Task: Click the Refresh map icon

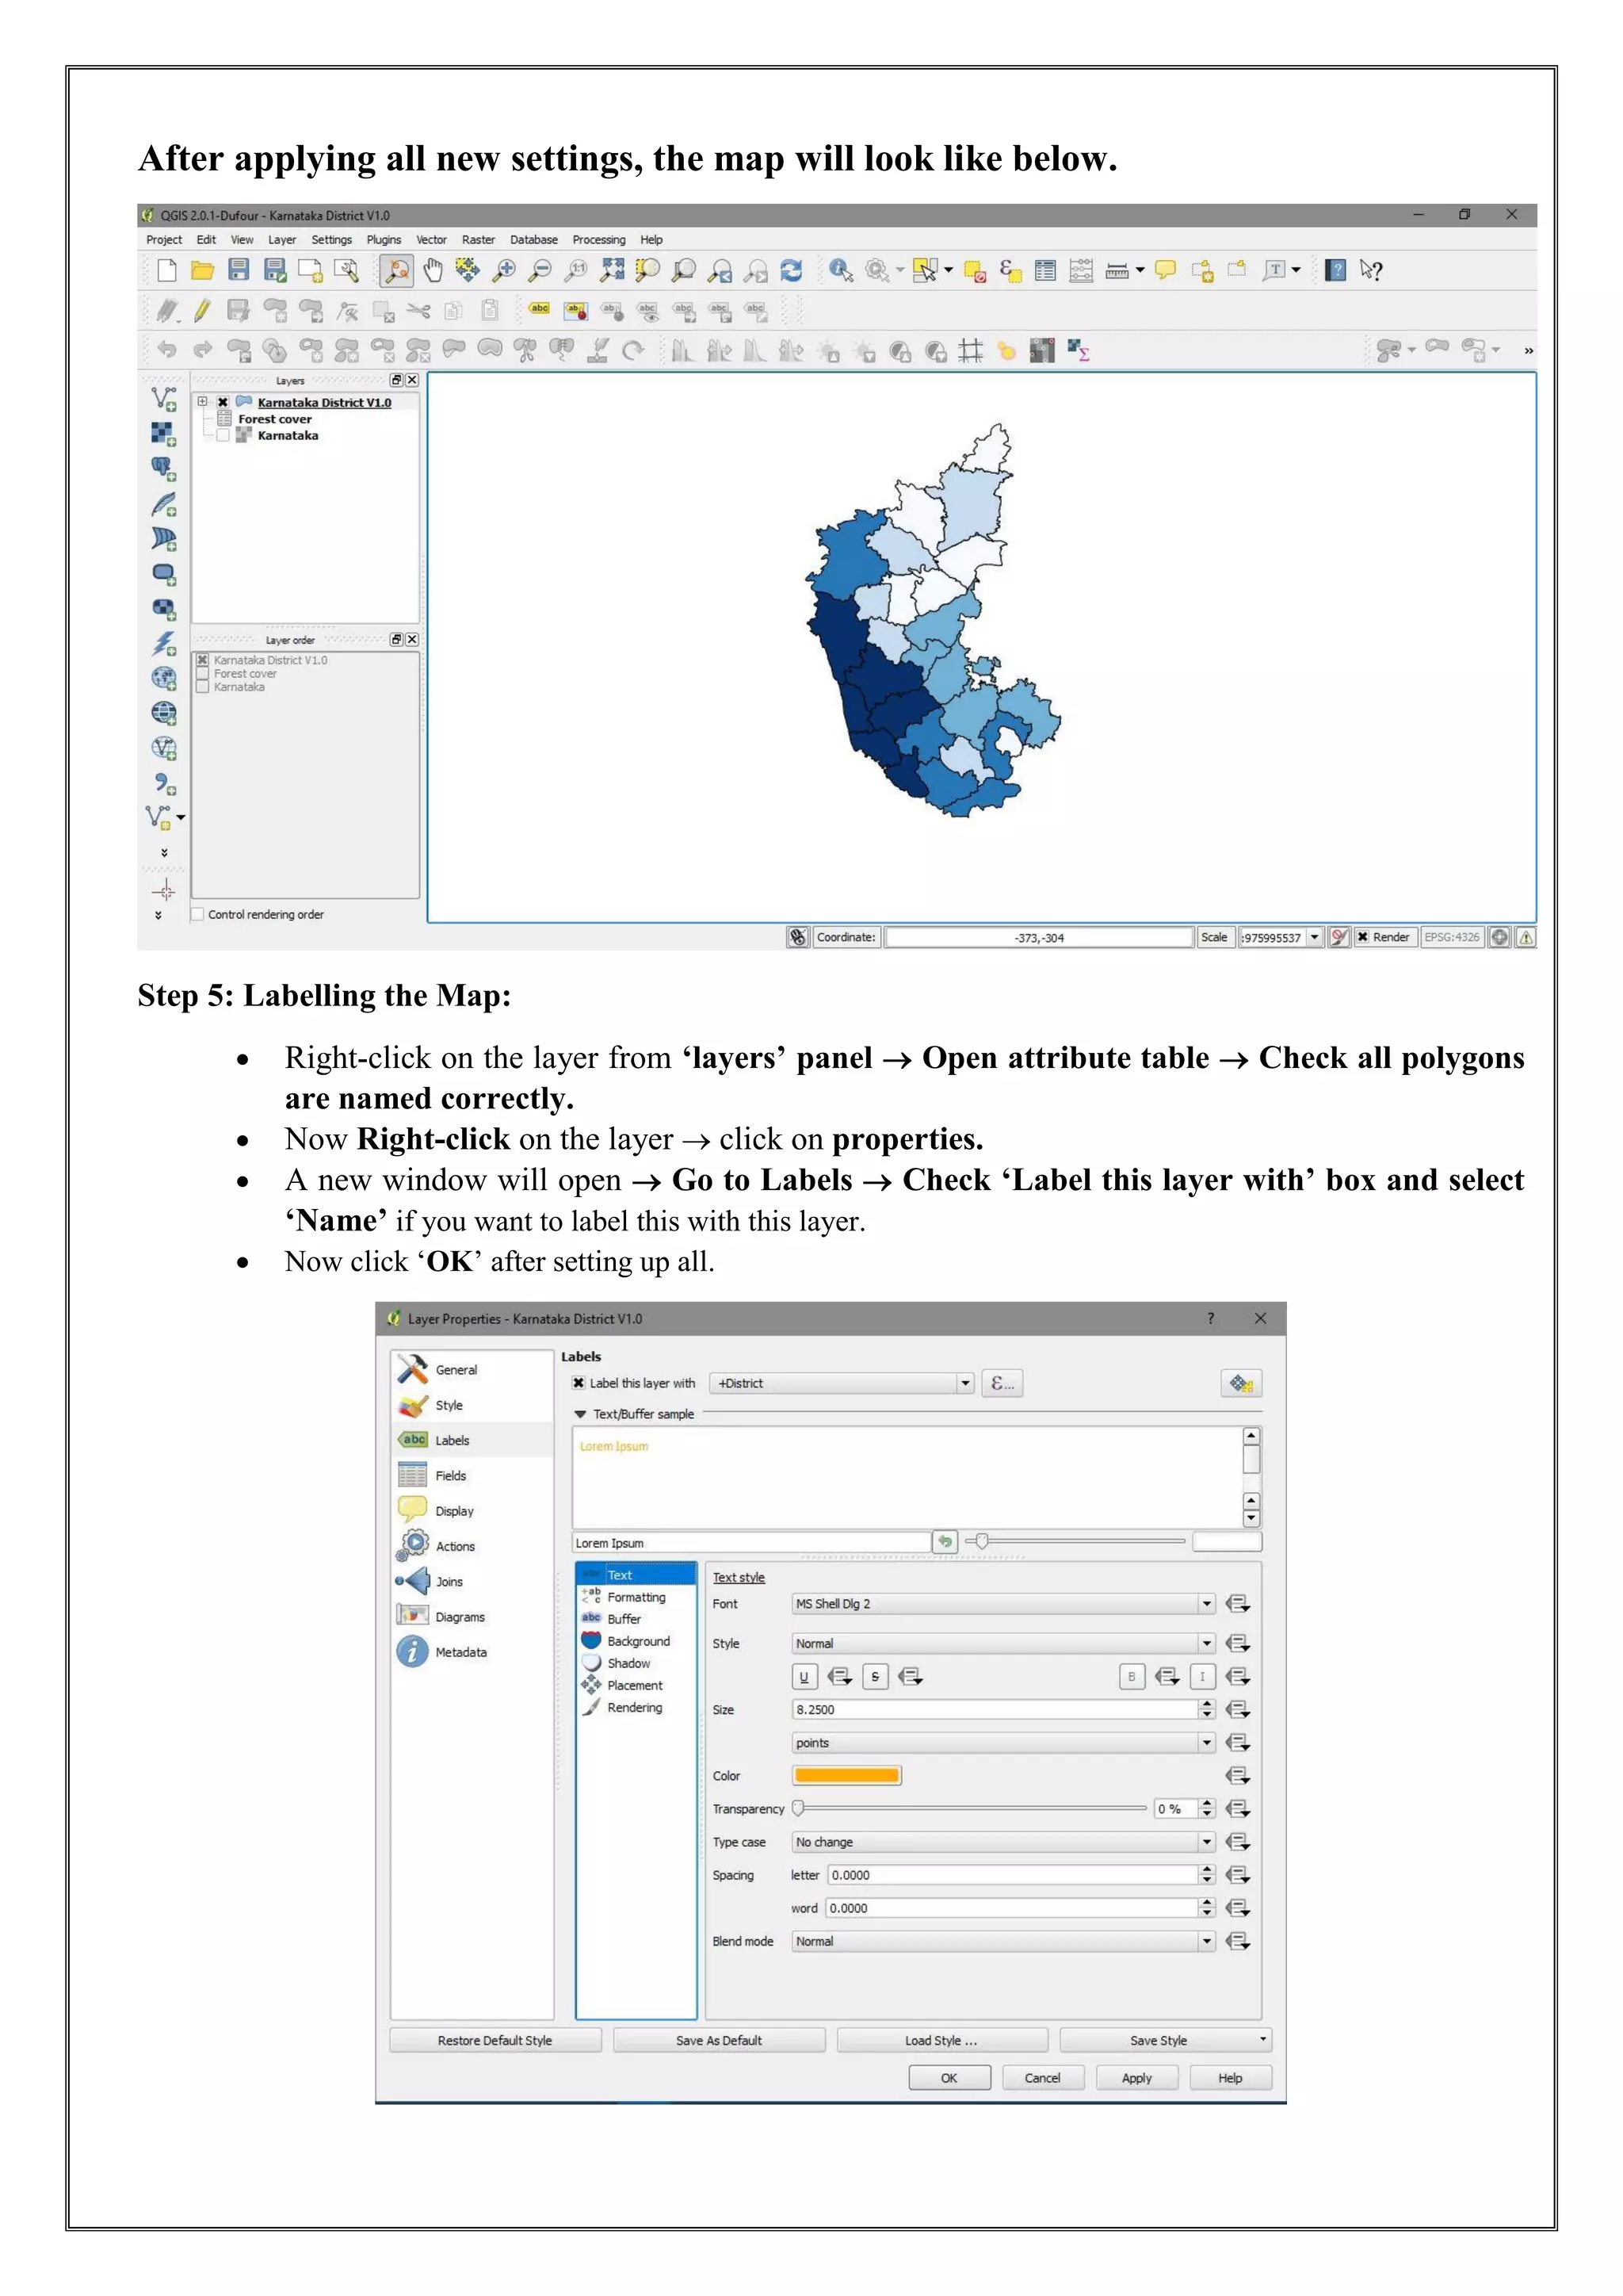Action: [x=792, y=270]
